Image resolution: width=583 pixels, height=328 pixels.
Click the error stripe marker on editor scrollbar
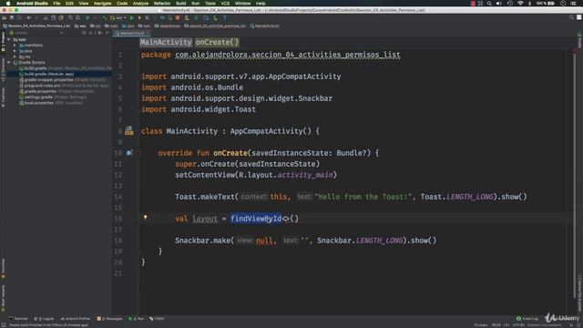575,51
